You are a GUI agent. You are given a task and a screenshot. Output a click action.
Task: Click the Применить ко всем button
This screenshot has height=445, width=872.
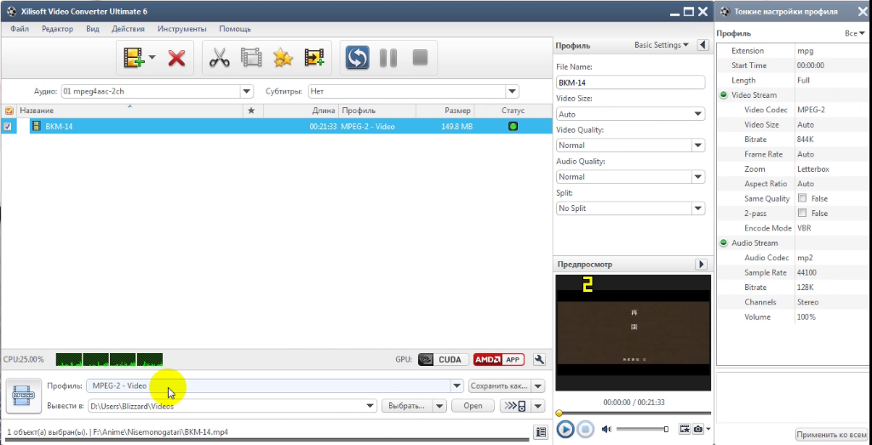[831, 435]
